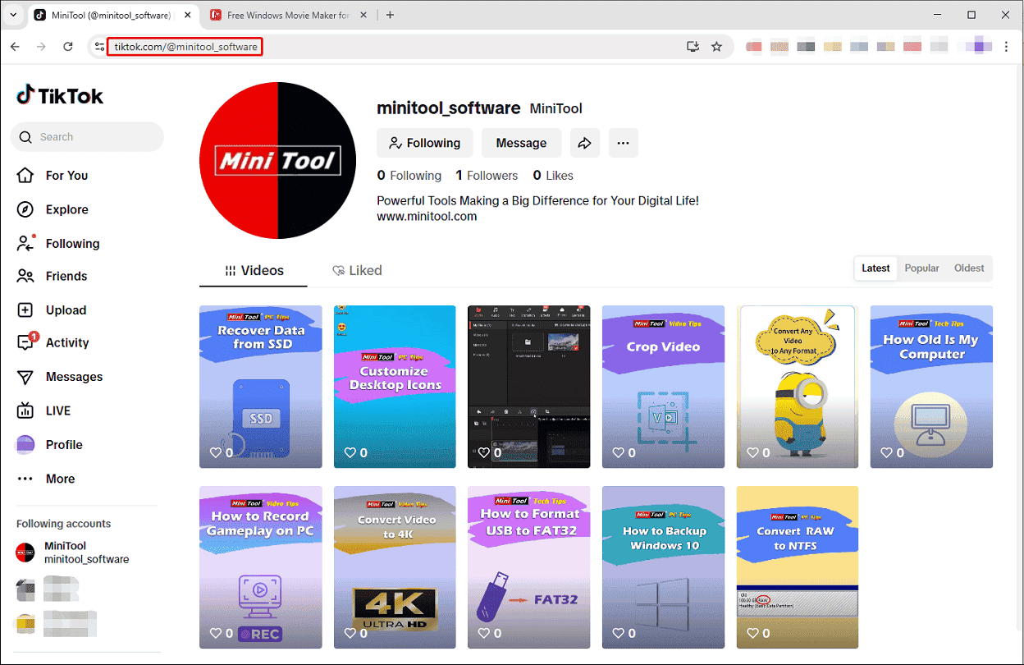
Task: Click the Following accounts heading
Action: [x=63, y=524]
